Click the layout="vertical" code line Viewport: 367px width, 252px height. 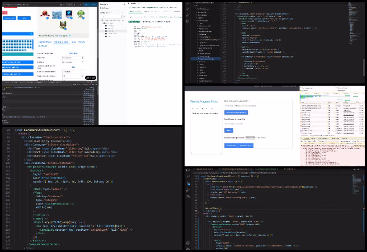(45, 174)
